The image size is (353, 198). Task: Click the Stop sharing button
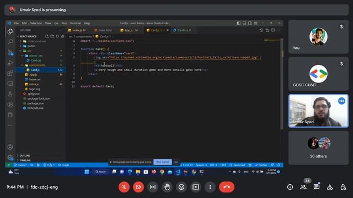[163, 162]
